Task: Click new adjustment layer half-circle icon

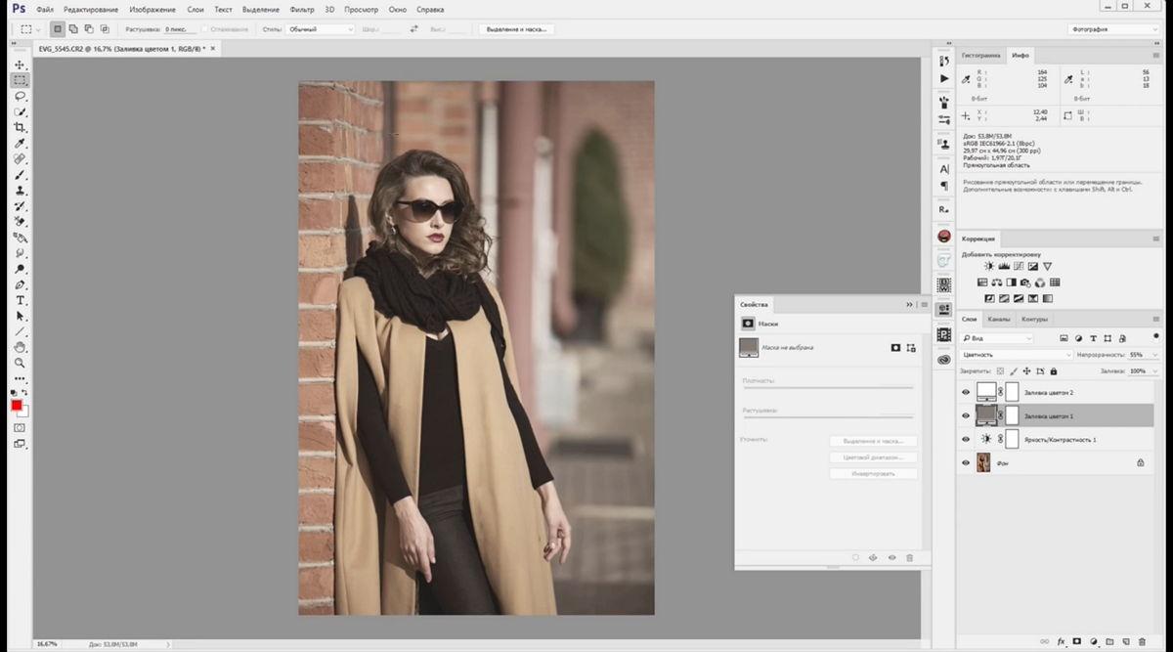Action: (x=1094, y=642)
